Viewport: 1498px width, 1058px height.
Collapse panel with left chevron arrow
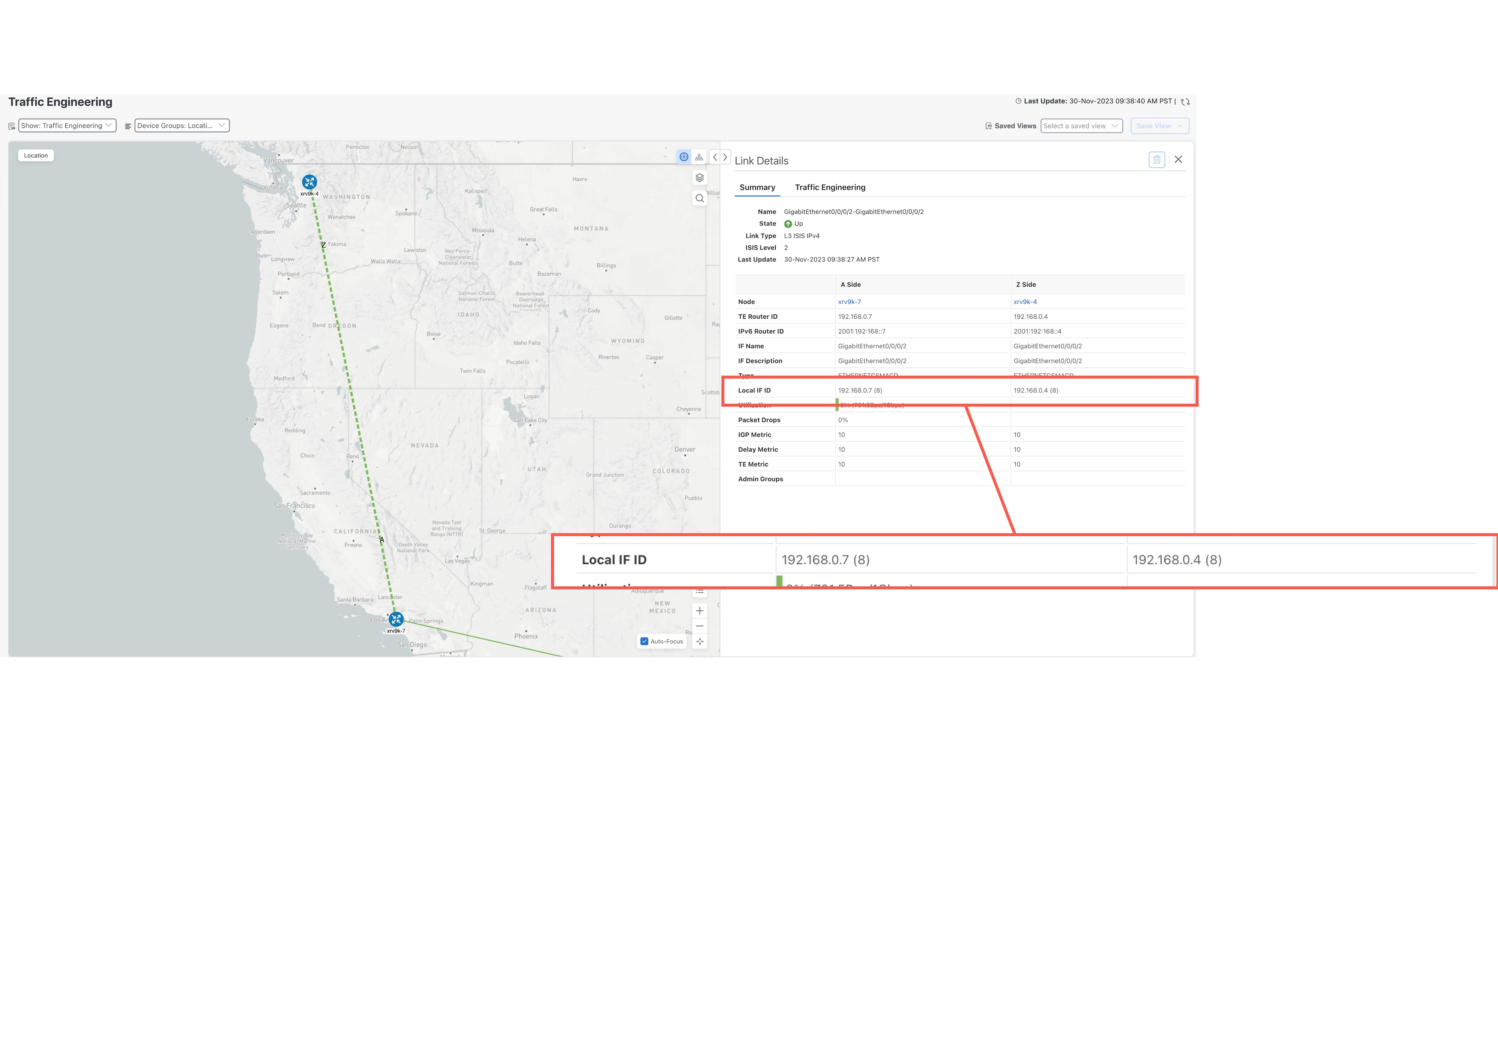click(x=715, y=157)
